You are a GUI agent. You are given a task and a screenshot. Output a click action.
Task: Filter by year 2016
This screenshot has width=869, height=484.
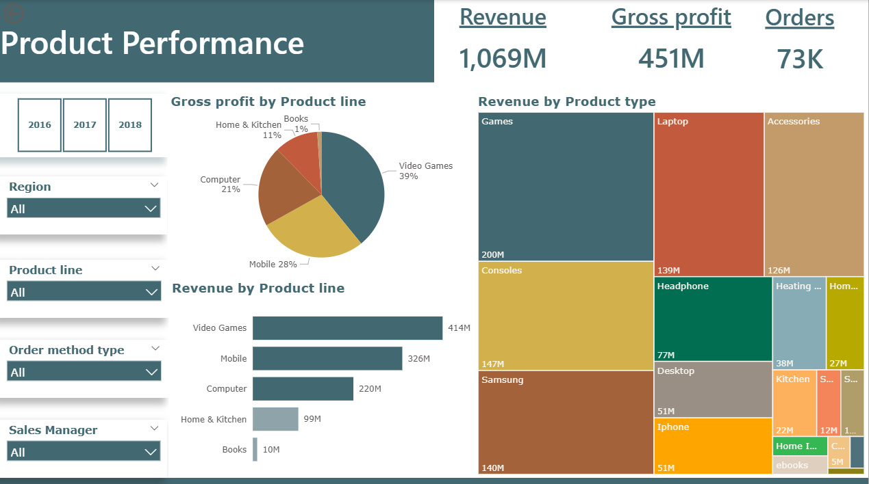(40, 125)
